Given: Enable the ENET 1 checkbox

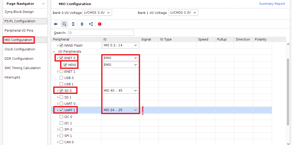Looking at the screenshot, I should pyautogui.click(x=61, y=71).
